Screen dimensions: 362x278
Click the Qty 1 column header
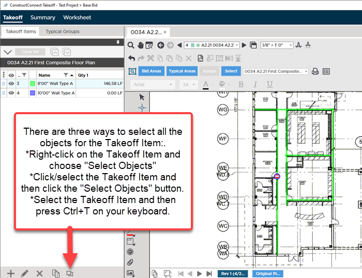pos(100,75)
